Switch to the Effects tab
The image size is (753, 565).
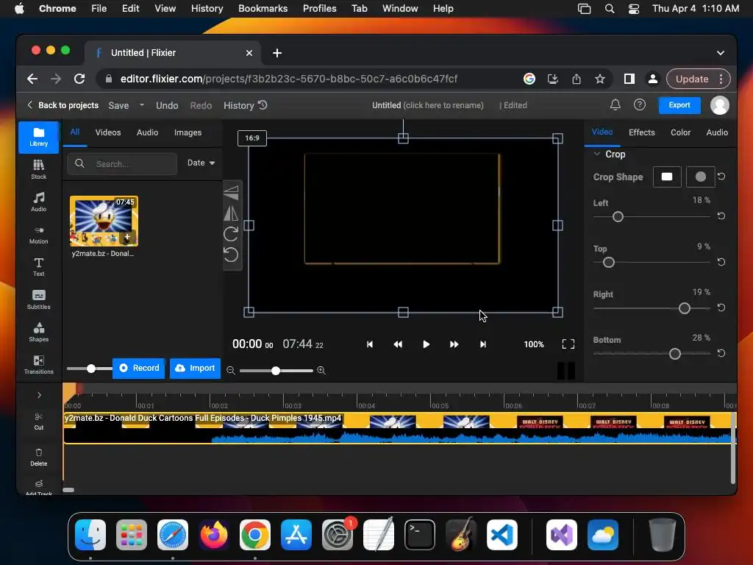coord(641,132)
